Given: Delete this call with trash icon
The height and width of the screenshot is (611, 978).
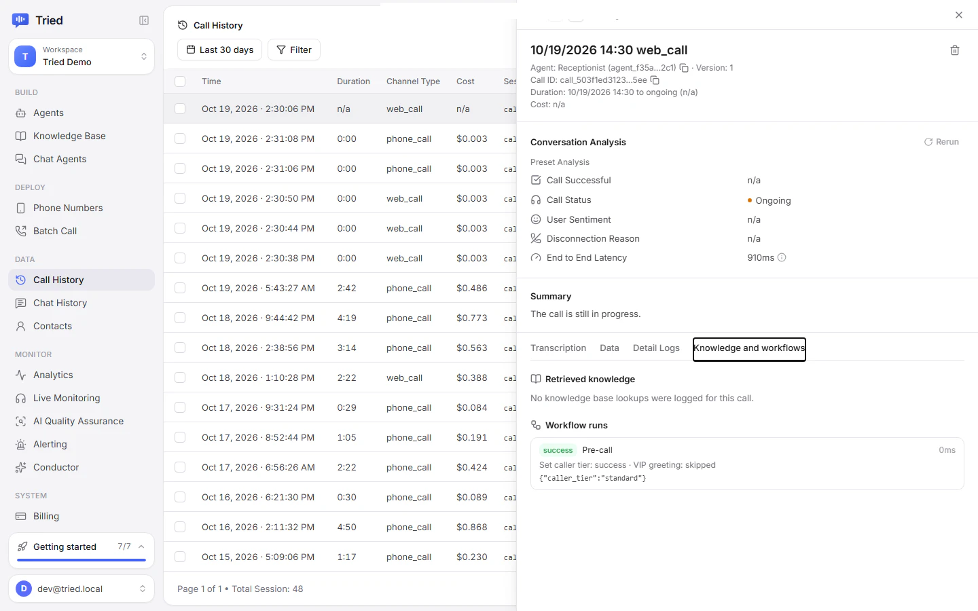Looking at the screenshot, I should (954, 50).
